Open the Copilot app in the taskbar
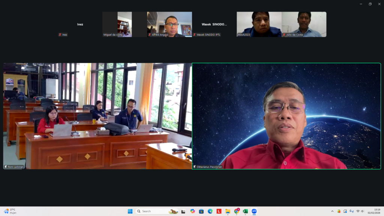Image resolution: width=384 pixels, height=216 pixels. 192,211
